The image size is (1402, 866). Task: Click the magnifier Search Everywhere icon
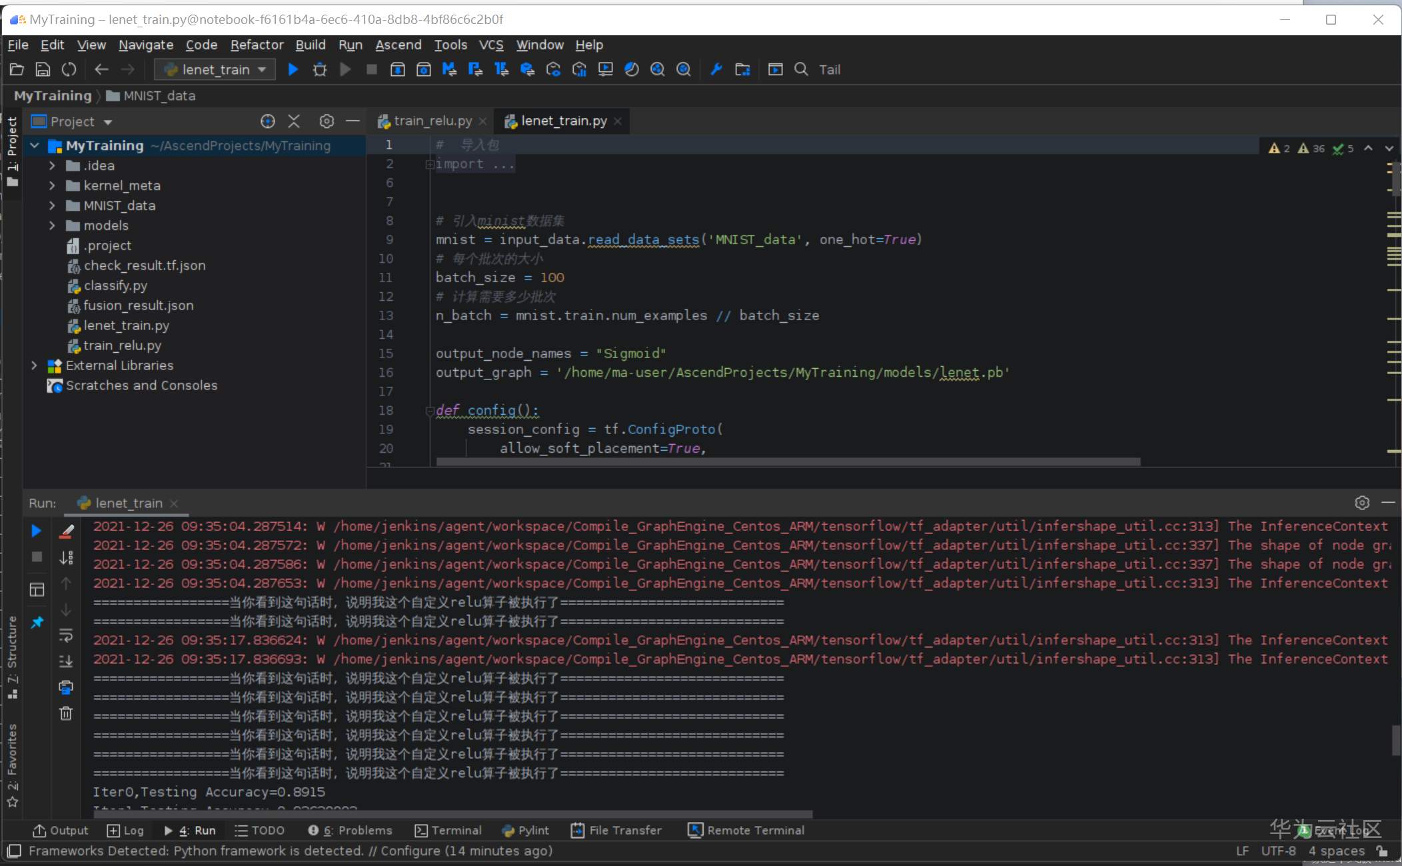(x=801, y=69)
